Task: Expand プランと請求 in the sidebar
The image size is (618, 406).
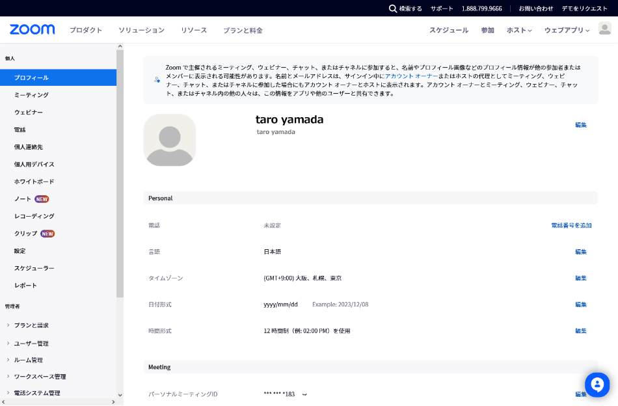Action: coord(8,325)
